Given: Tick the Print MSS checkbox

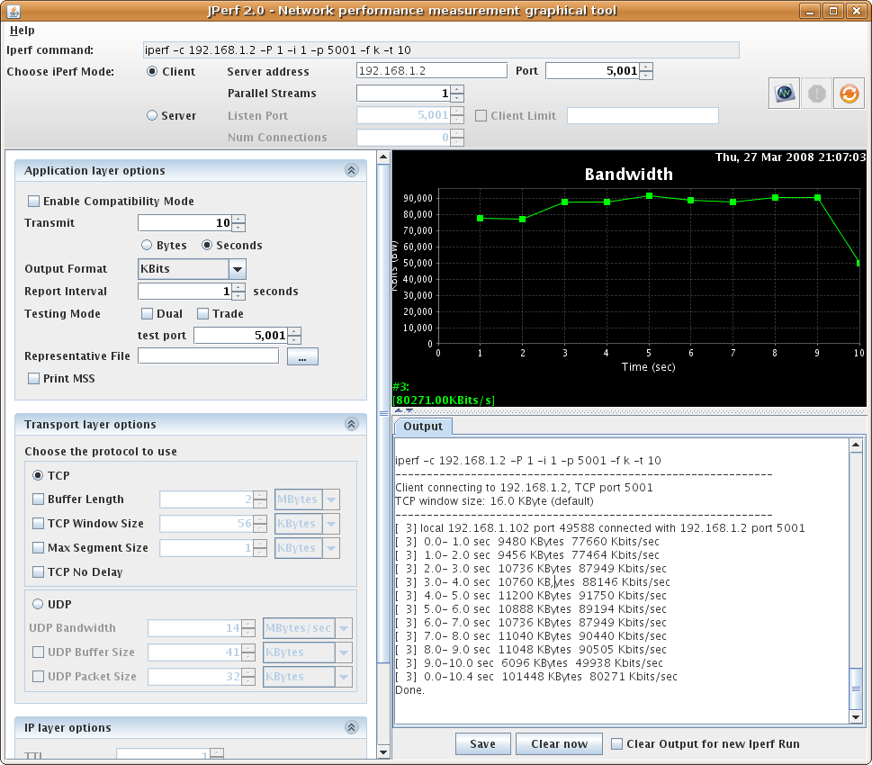Looking at the screenshot, I should (x=34, y=378).
